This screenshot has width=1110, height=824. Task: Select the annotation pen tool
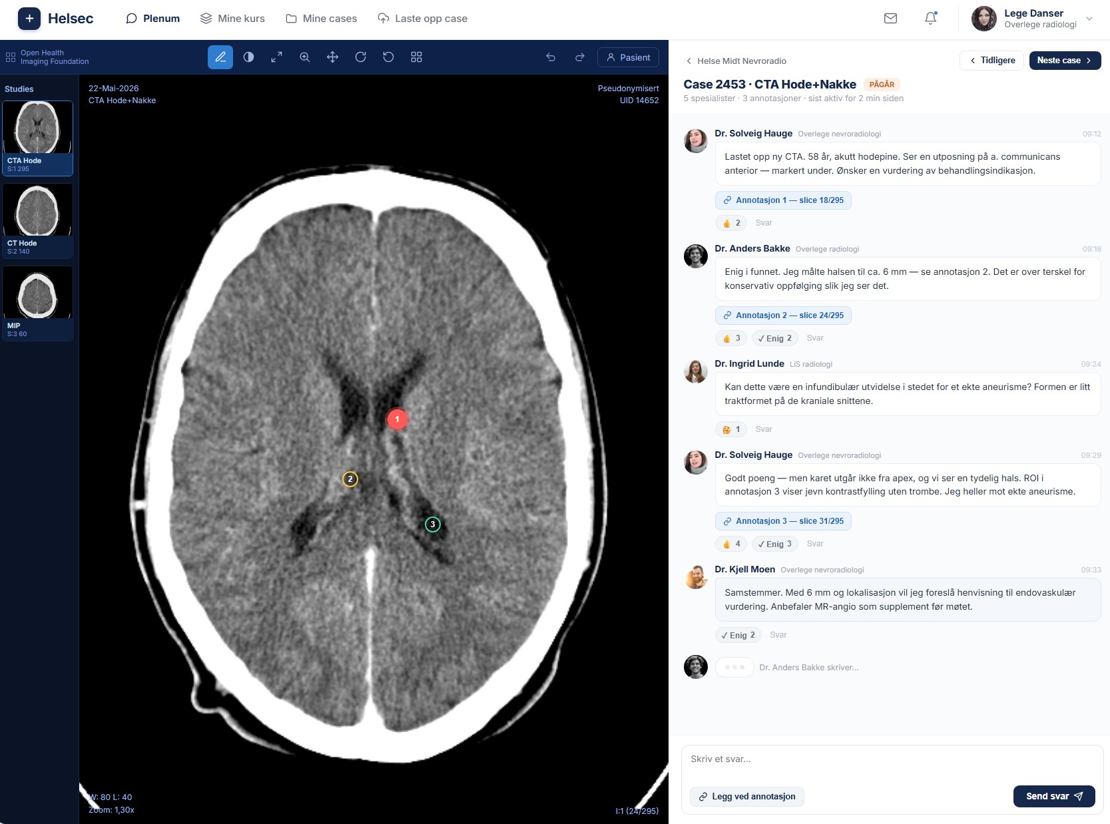(x=220, y=57)
